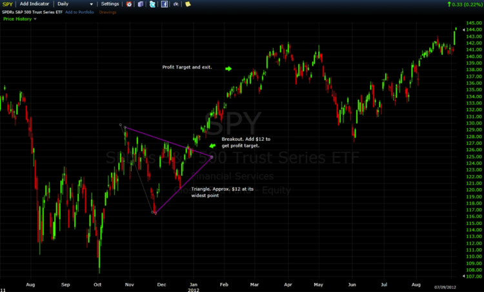Click the Add to Portfolio link
484x292 pixels.
coord(79,12)
